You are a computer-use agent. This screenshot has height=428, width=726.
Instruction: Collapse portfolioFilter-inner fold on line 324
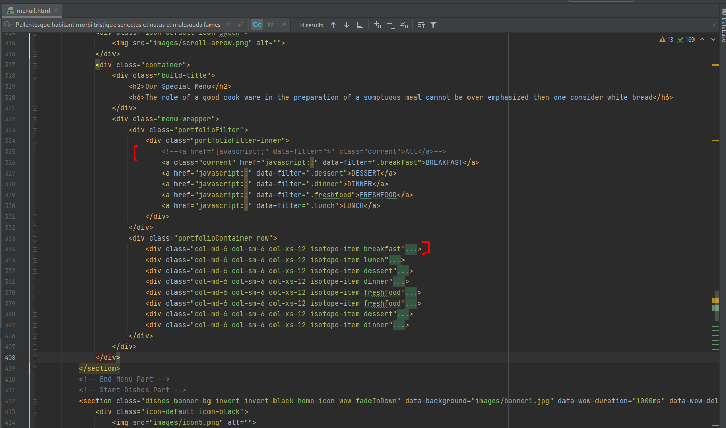[x=35, y=141]
